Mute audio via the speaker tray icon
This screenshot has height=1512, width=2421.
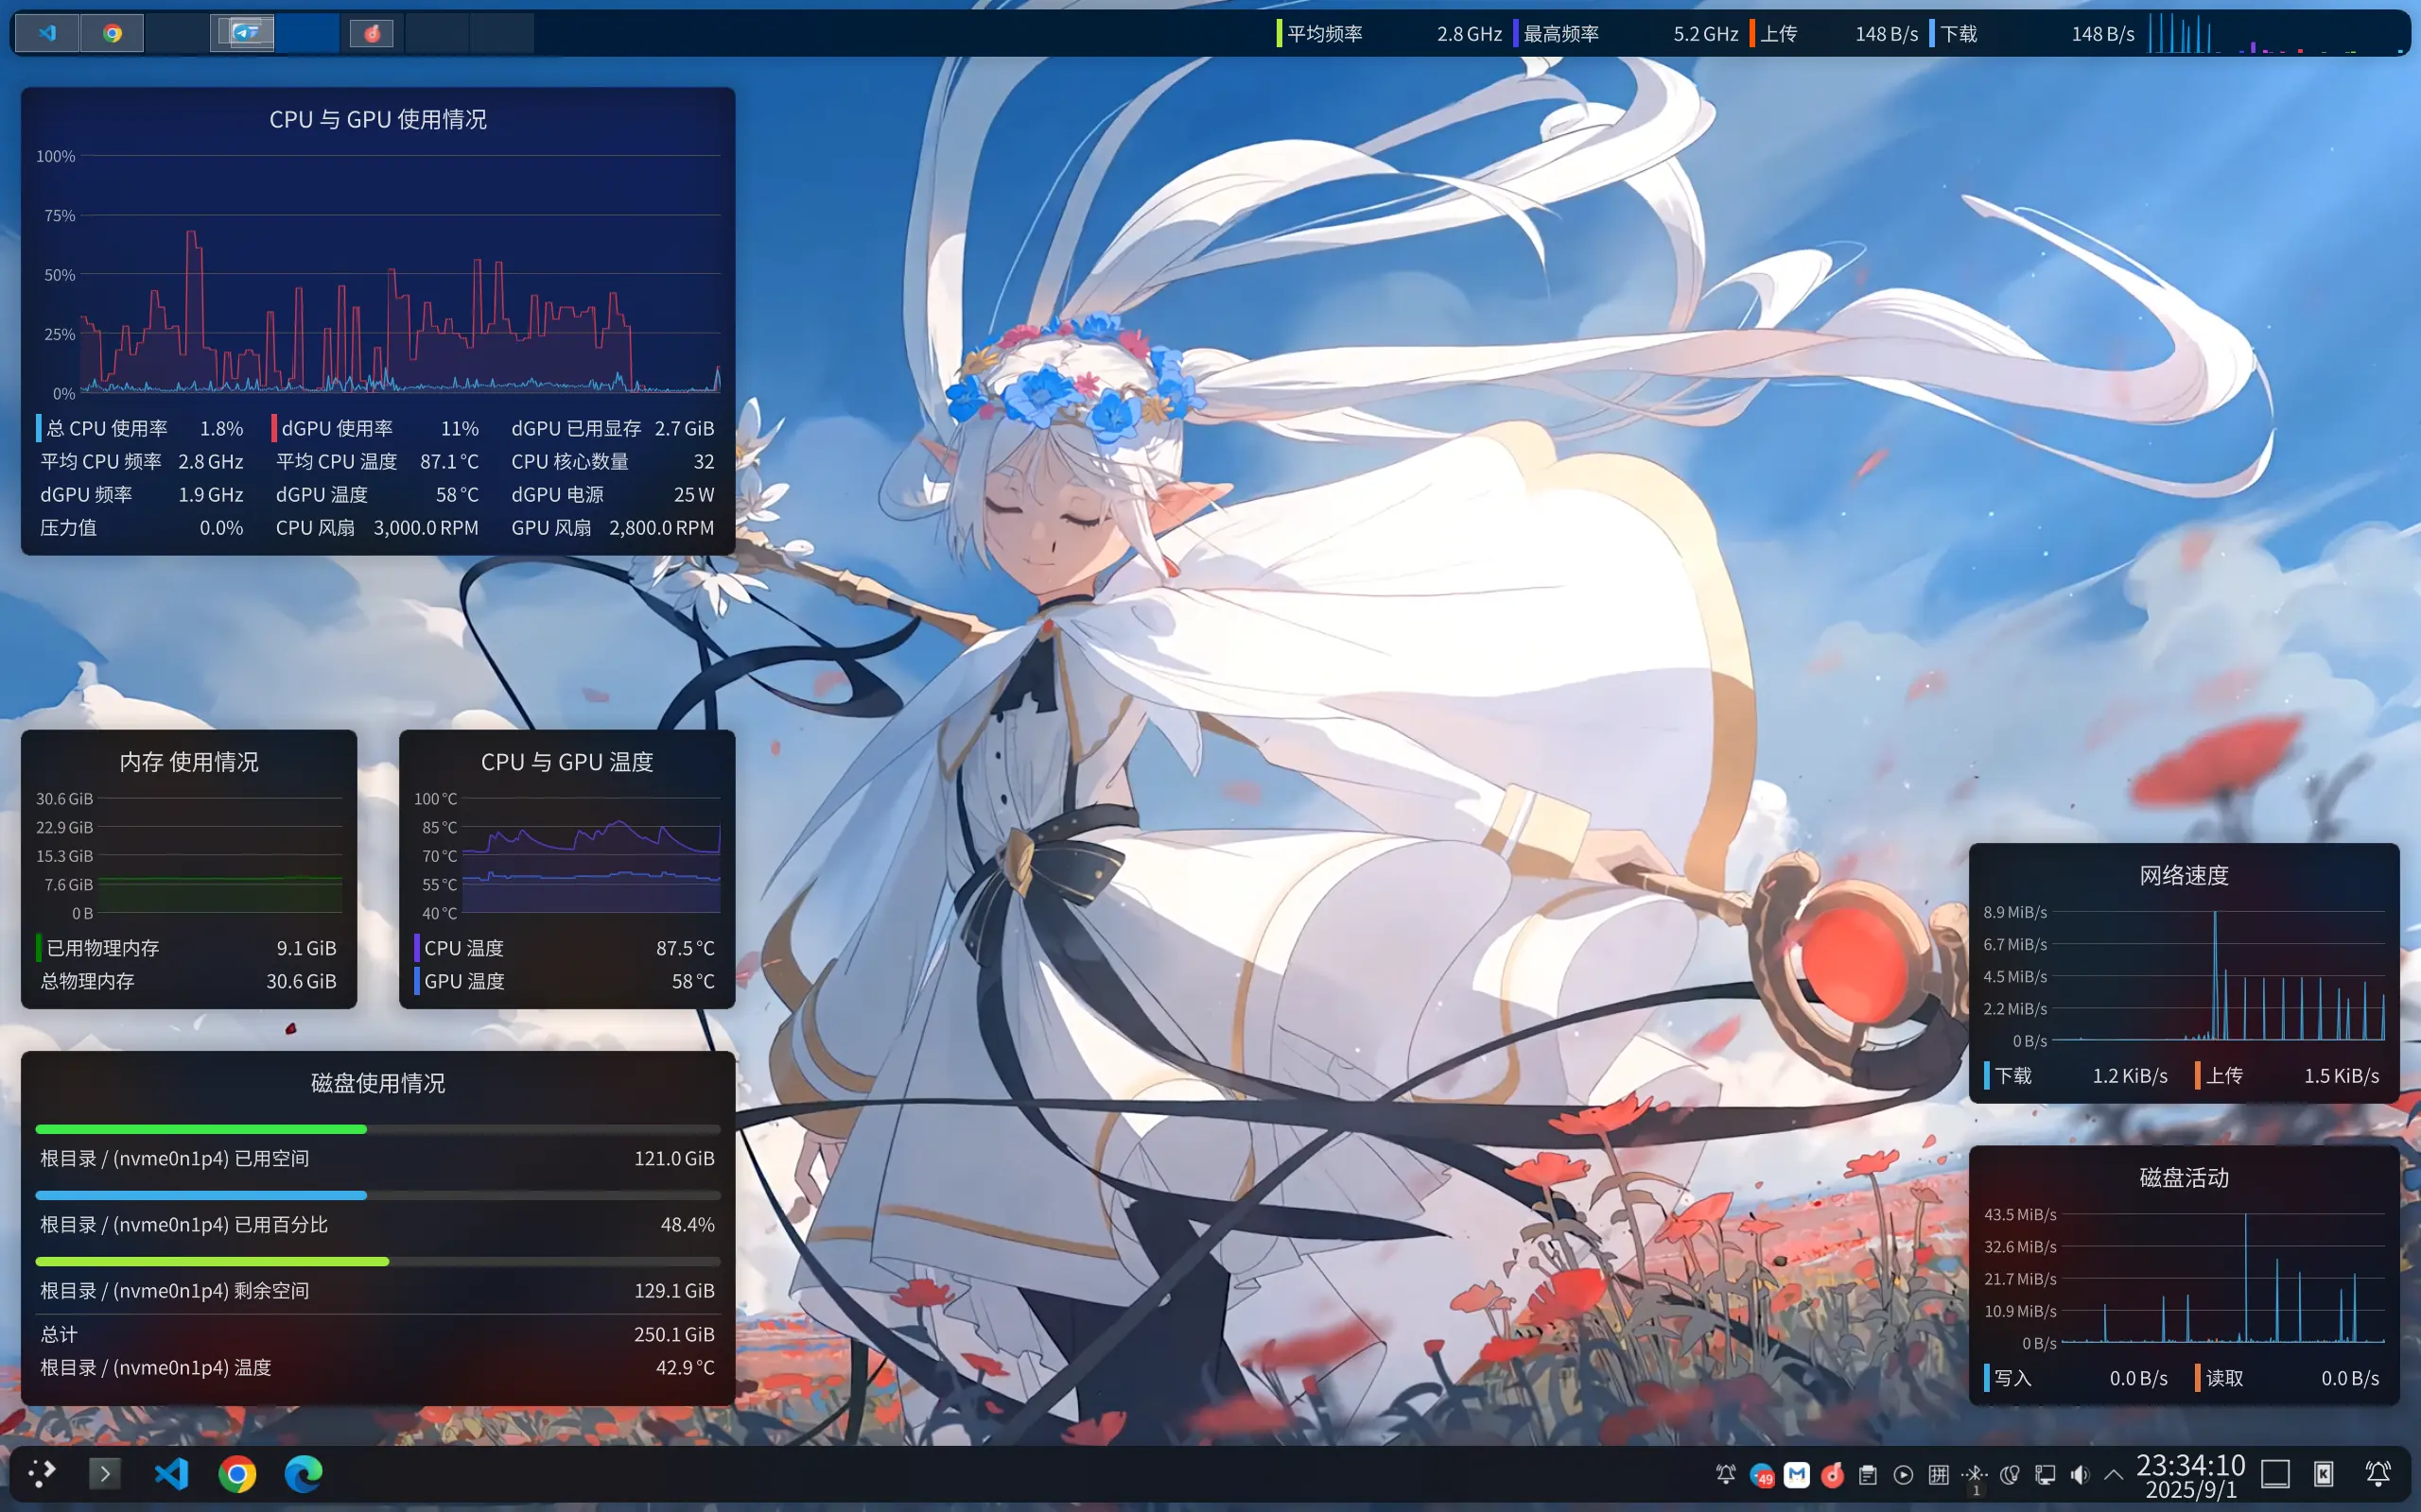point(2080,1474)
